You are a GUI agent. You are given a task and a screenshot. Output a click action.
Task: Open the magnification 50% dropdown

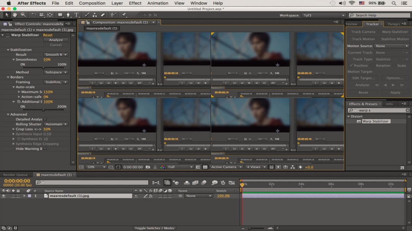click(x=96, y=167)
